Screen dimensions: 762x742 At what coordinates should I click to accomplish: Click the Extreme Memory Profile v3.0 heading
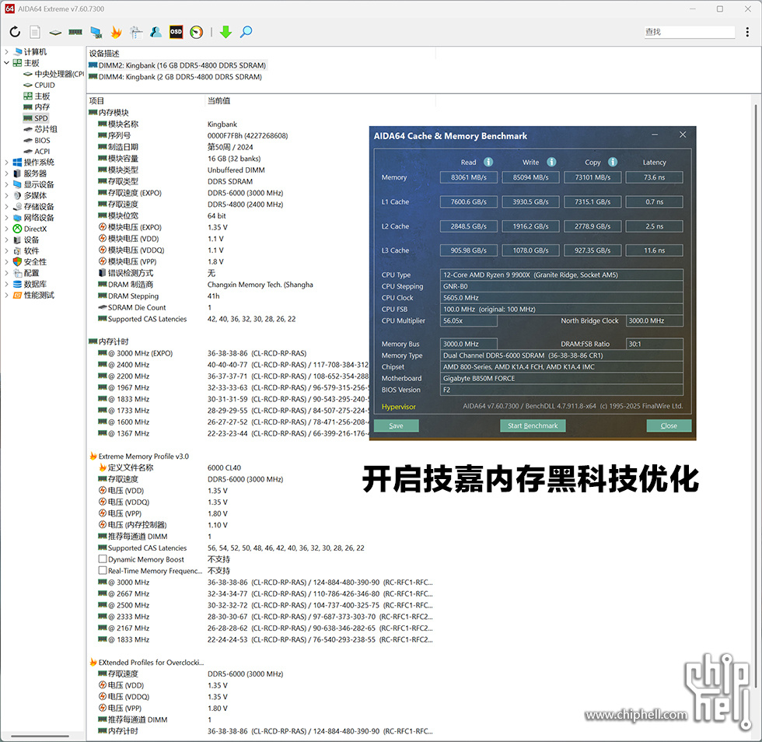(143, 456)
